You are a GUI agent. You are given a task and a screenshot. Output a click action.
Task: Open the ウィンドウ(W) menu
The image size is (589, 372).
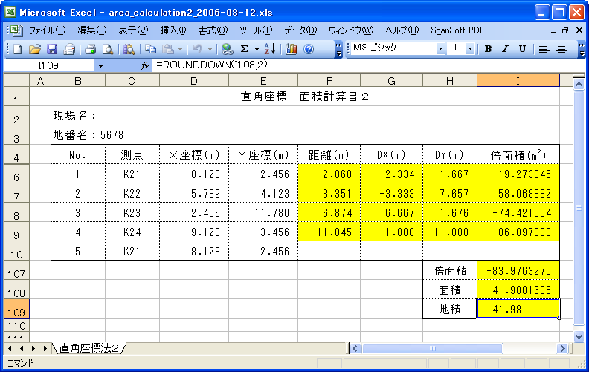351,30
